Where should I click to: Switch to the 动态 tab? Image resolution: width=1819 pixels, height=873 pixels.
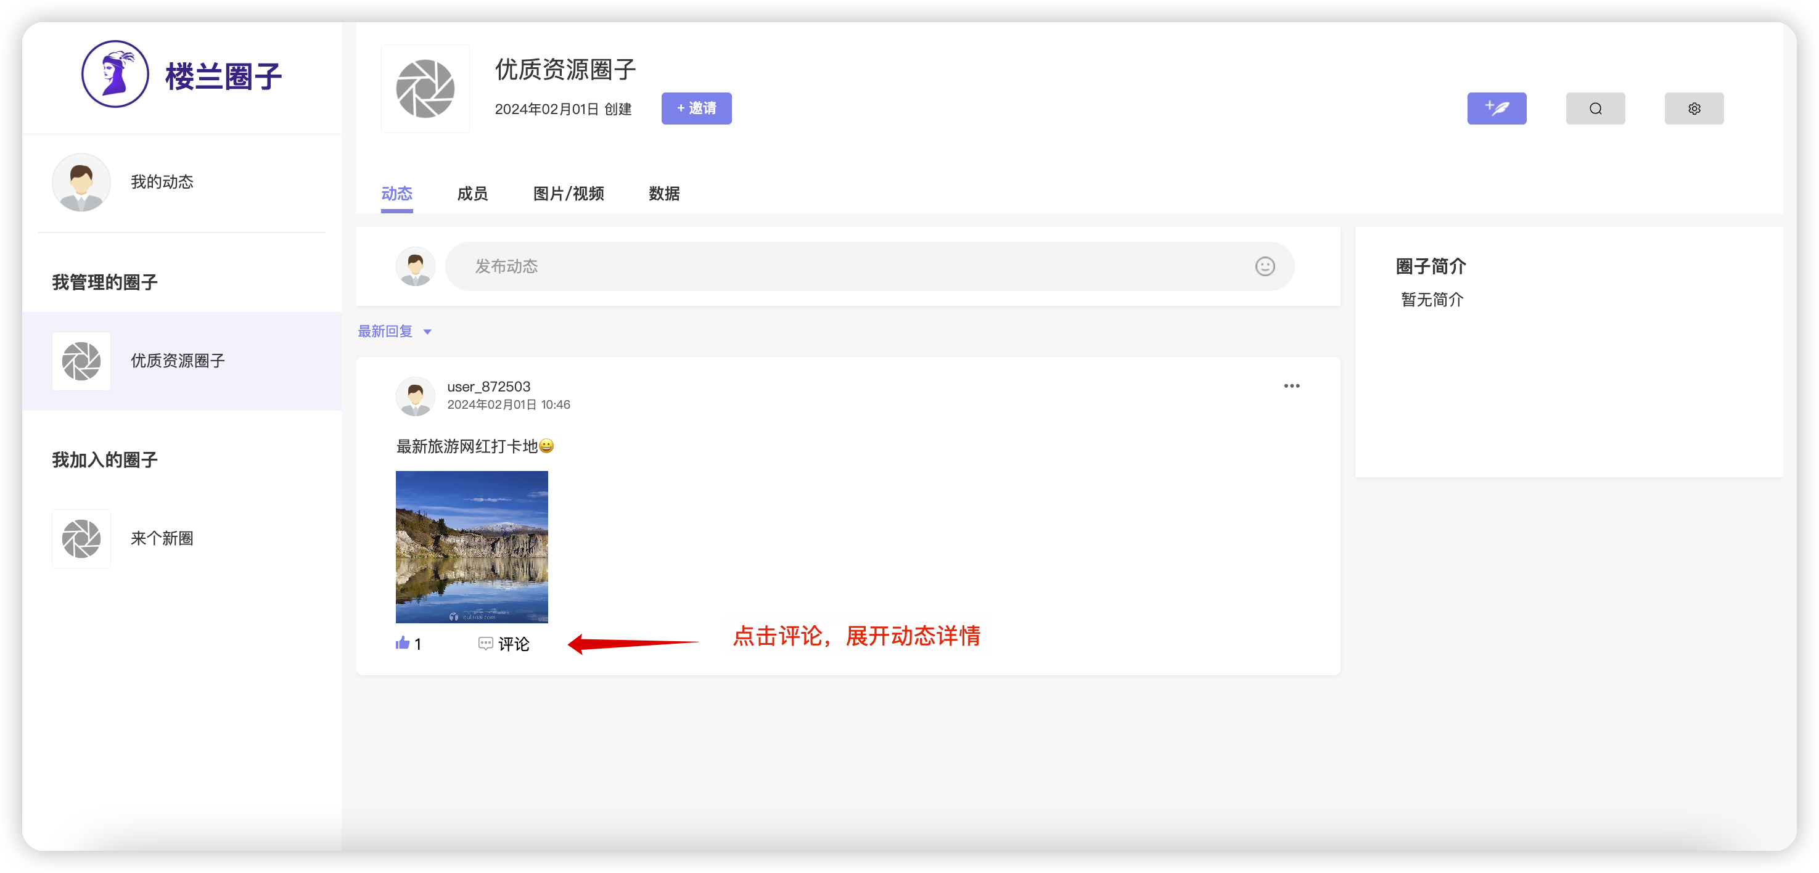[x=397, y=194]
